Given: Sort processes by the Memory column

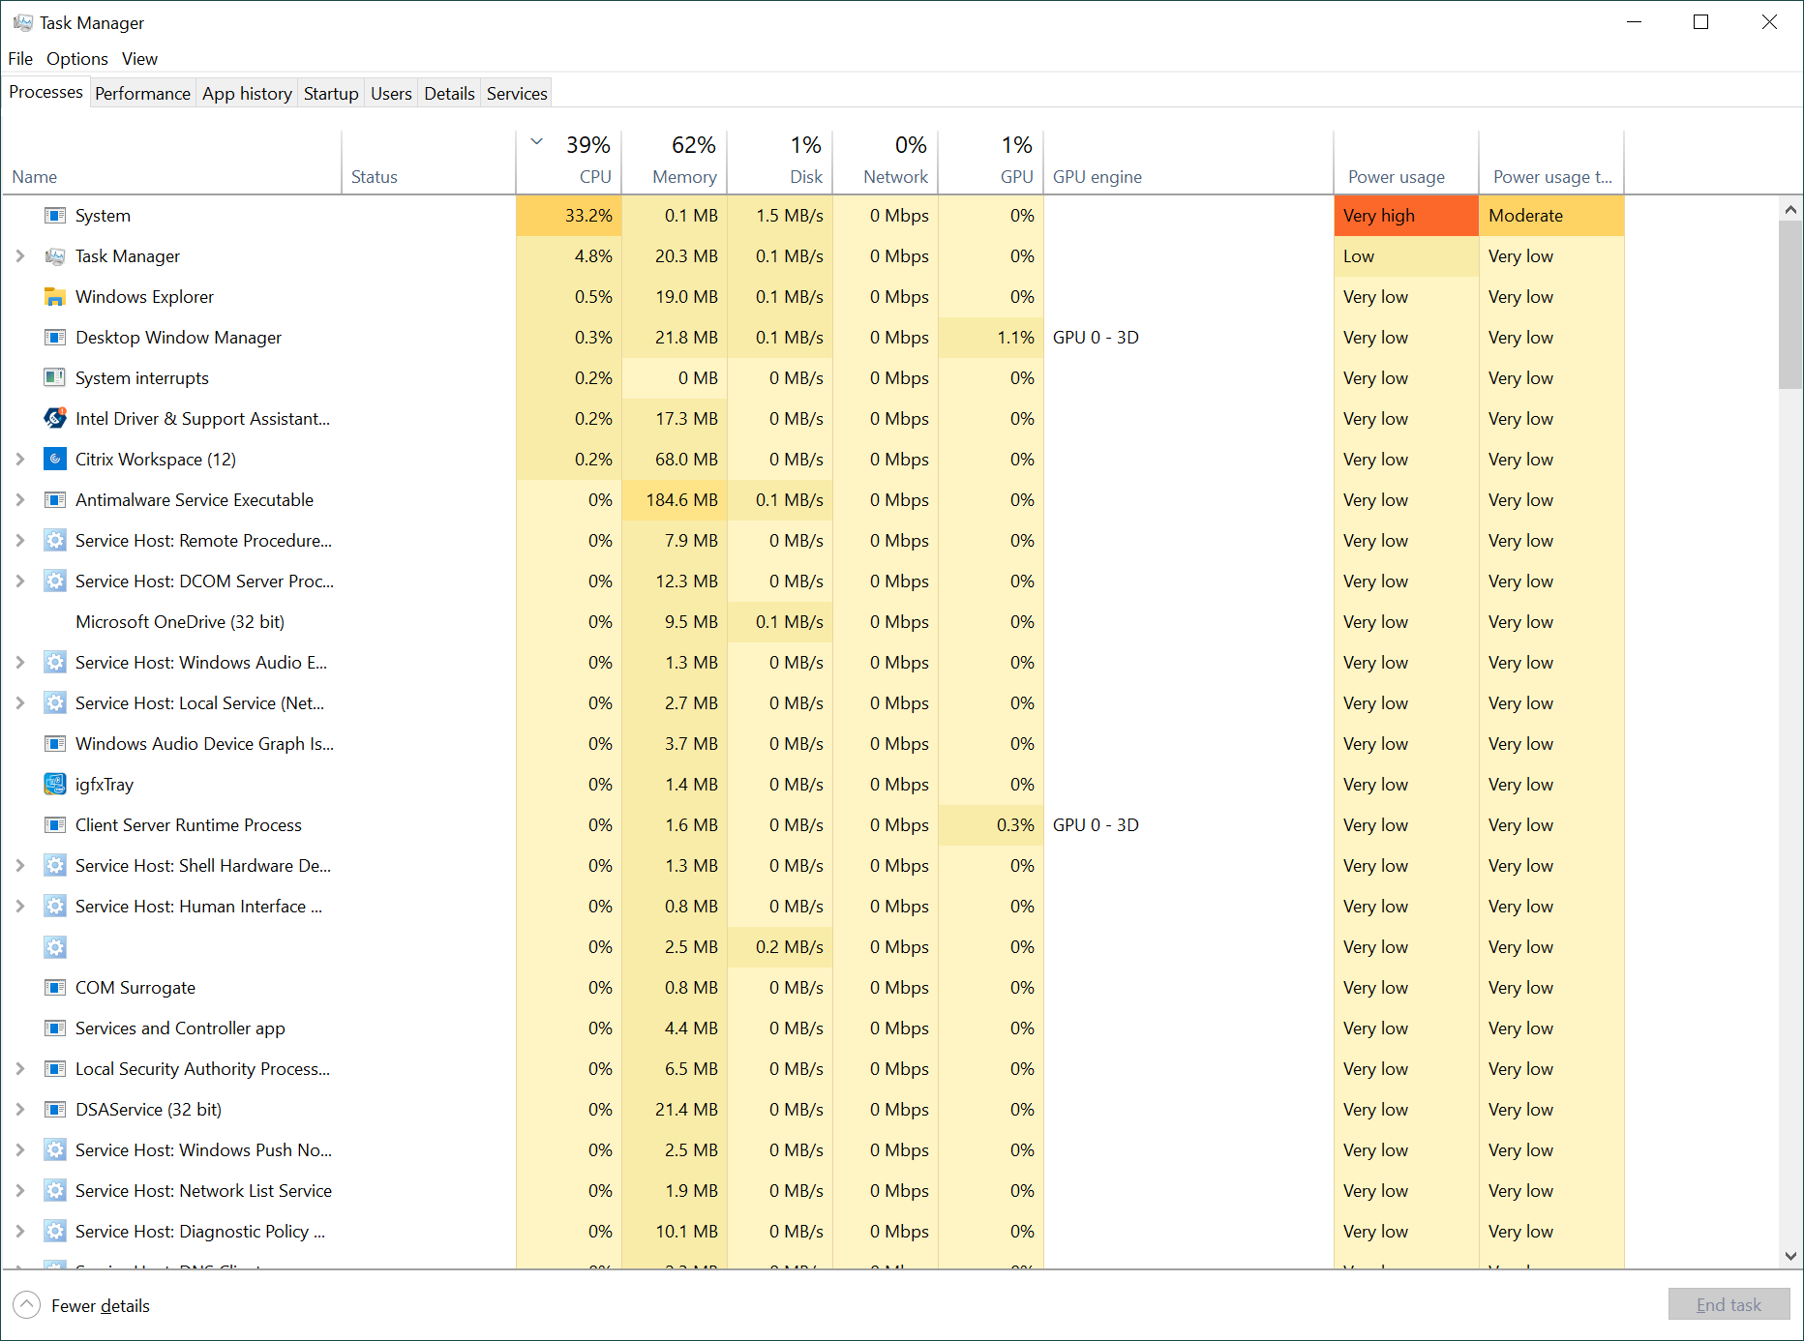Looking at the screenshot, I should click(675, 162).
